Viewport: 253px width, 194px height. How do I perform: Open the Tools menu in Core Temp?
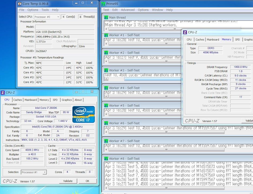point(45,10)
